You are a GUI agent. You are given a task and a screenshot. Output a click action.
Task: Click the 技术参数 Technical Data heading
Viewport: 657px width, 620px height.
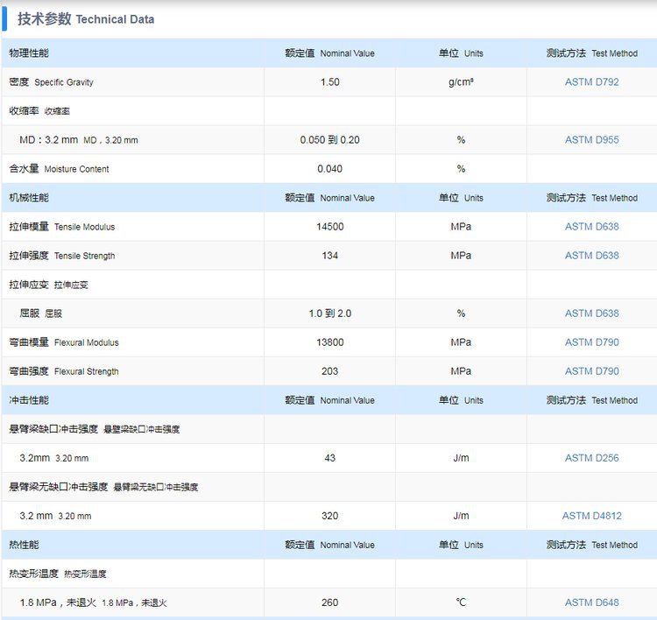point(86,19)
